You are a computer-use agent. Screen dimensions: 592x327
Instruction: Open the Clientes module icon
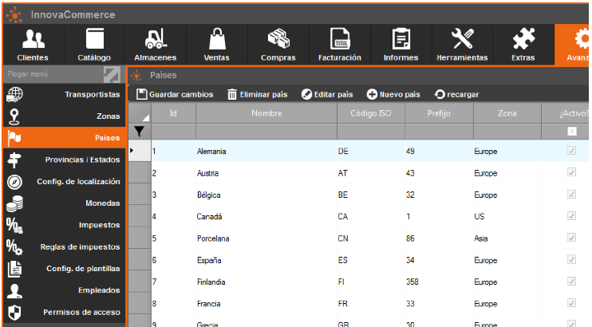tap(33, 39)
